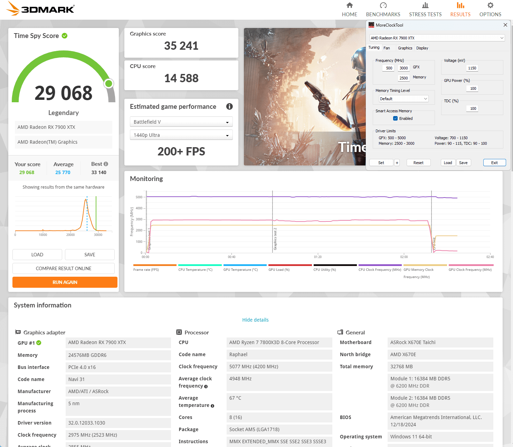Click the 3DMark logo
Image resolution: width=513 pixels, height=447 pixels.
tap(41, 9)
